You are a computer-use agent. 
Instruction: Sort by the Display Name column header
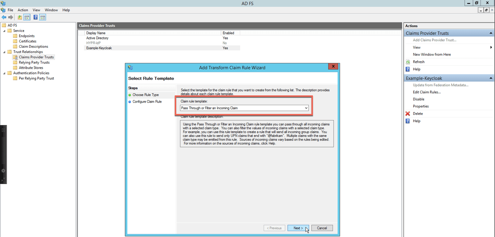(x=153, y=33)
